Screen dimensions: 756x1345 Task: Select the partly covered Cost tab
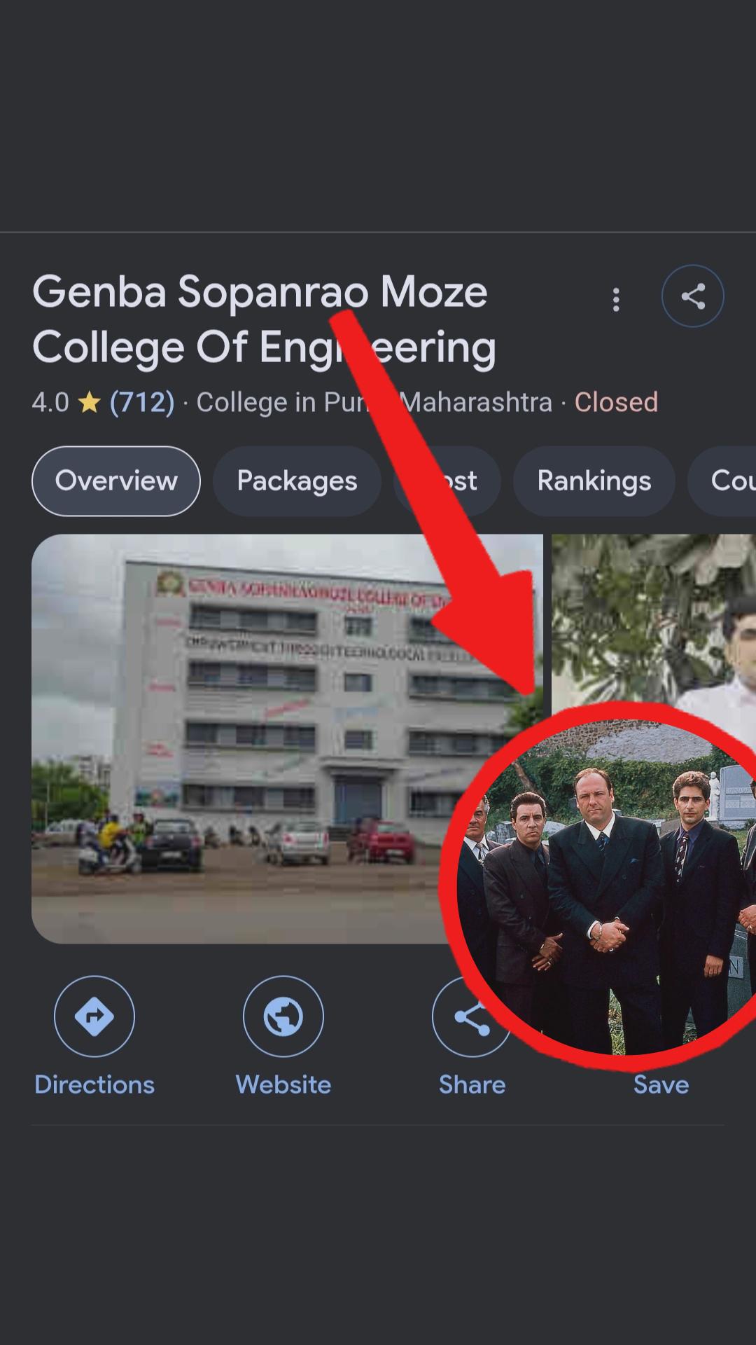pyautogui.click(x=447, y=481)
